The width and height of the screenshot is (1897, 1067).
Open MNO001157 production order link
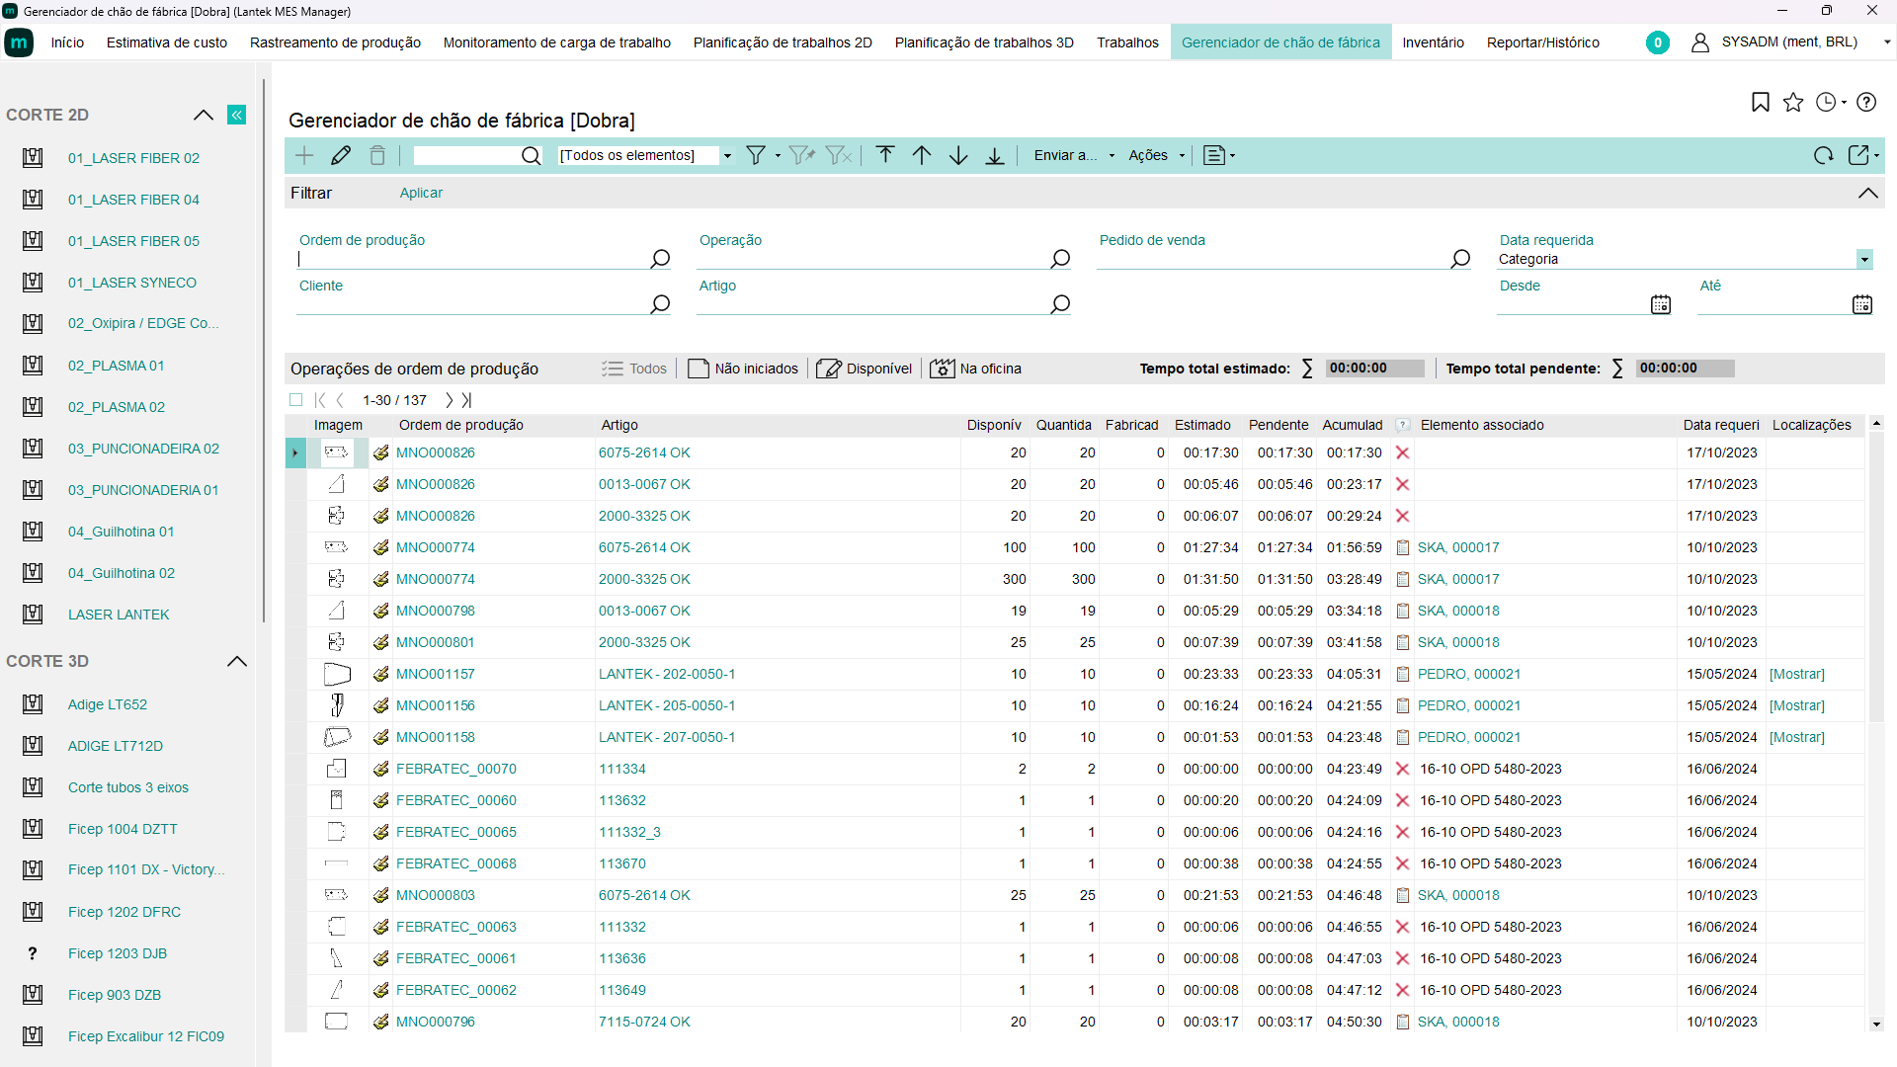(x=436, y=674)
